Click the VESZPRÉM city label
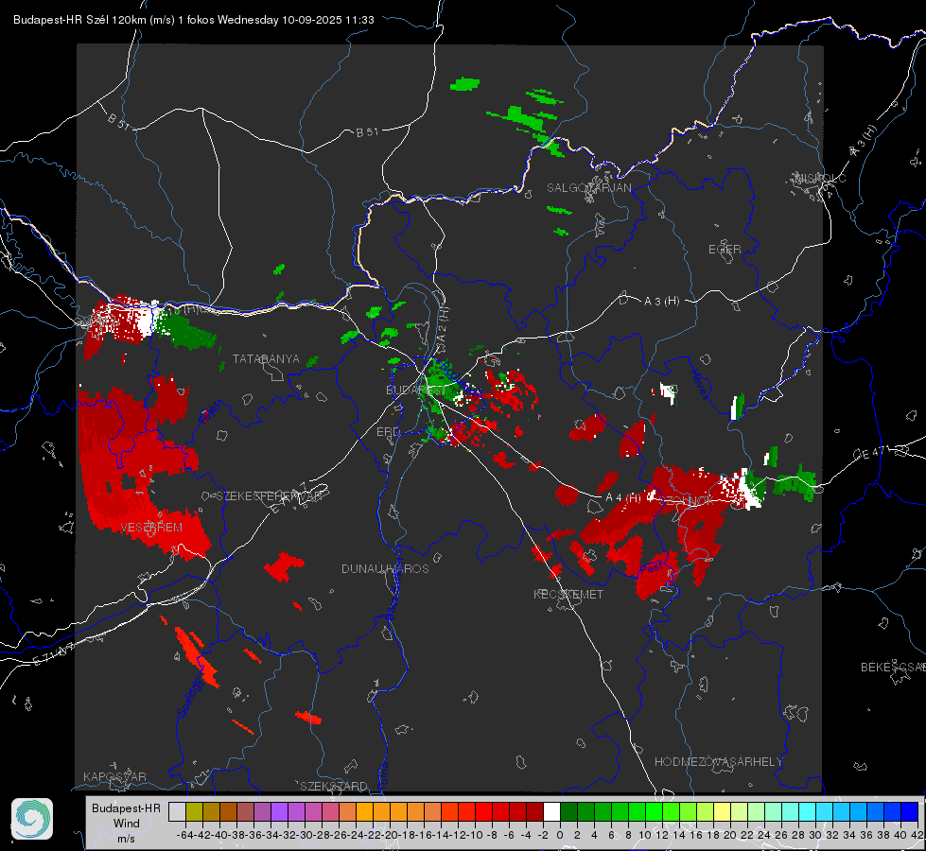The height and width of the screenshot is (851, 926). tap(151, 528)
